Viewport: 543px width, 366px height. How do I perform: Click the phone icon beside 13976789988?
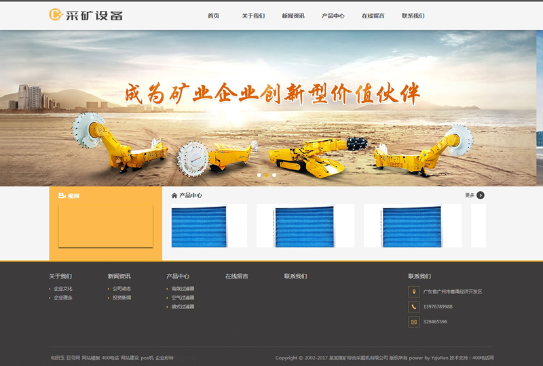pyautogui.click(x=413, y=306)
